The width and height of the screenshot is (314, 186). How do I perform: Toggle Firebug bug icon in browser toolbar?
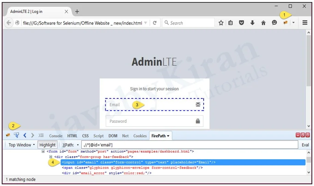point(285,23)
